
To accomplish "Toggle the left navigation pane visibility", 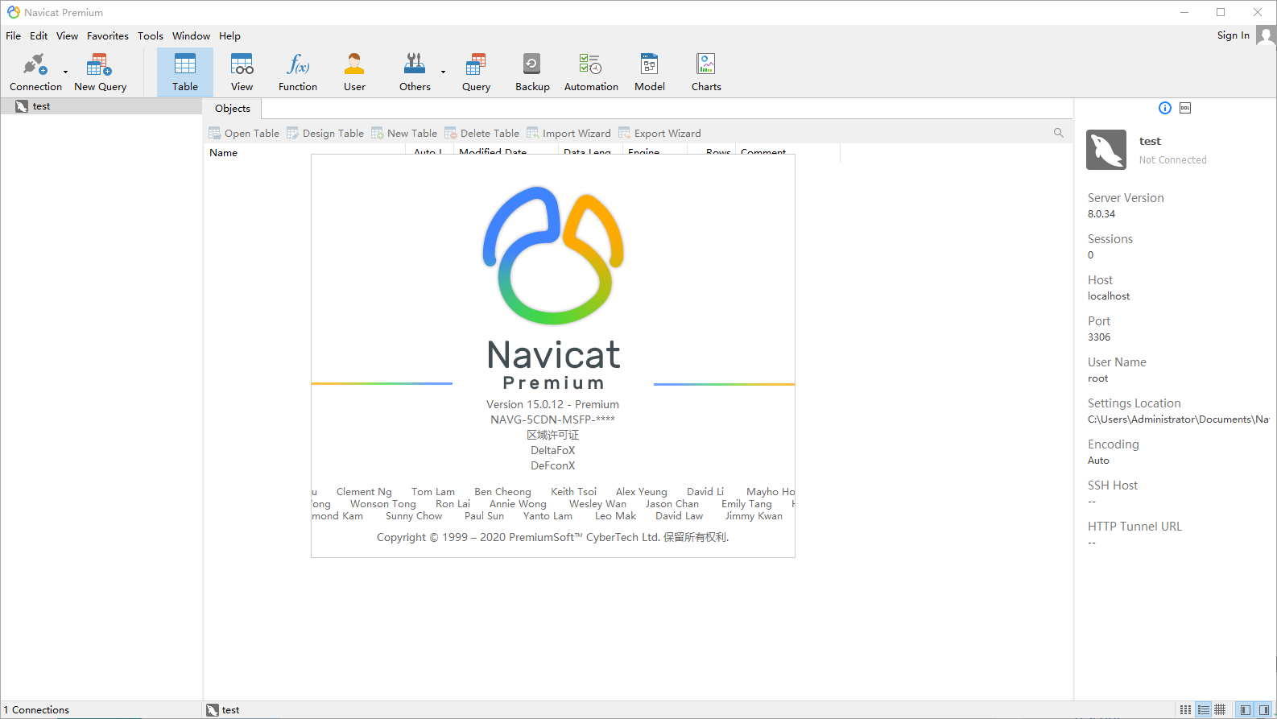I will (1246, 709).
